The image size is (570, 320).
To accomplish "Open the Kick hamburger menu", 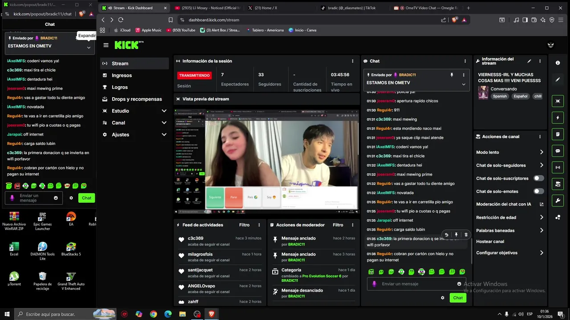I will [106, 45].
